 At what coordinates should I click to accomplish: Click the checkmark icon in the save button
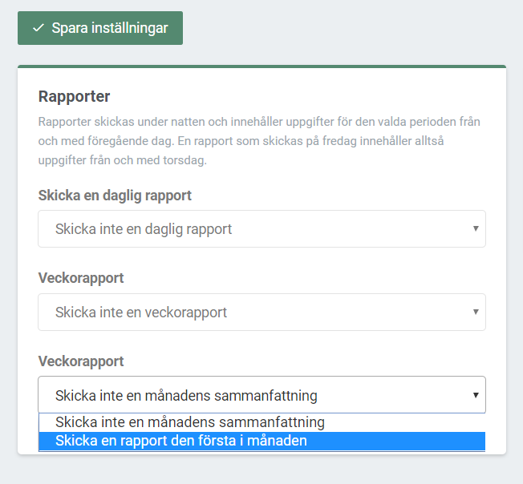pyautogui.click(x=39, y=28)
